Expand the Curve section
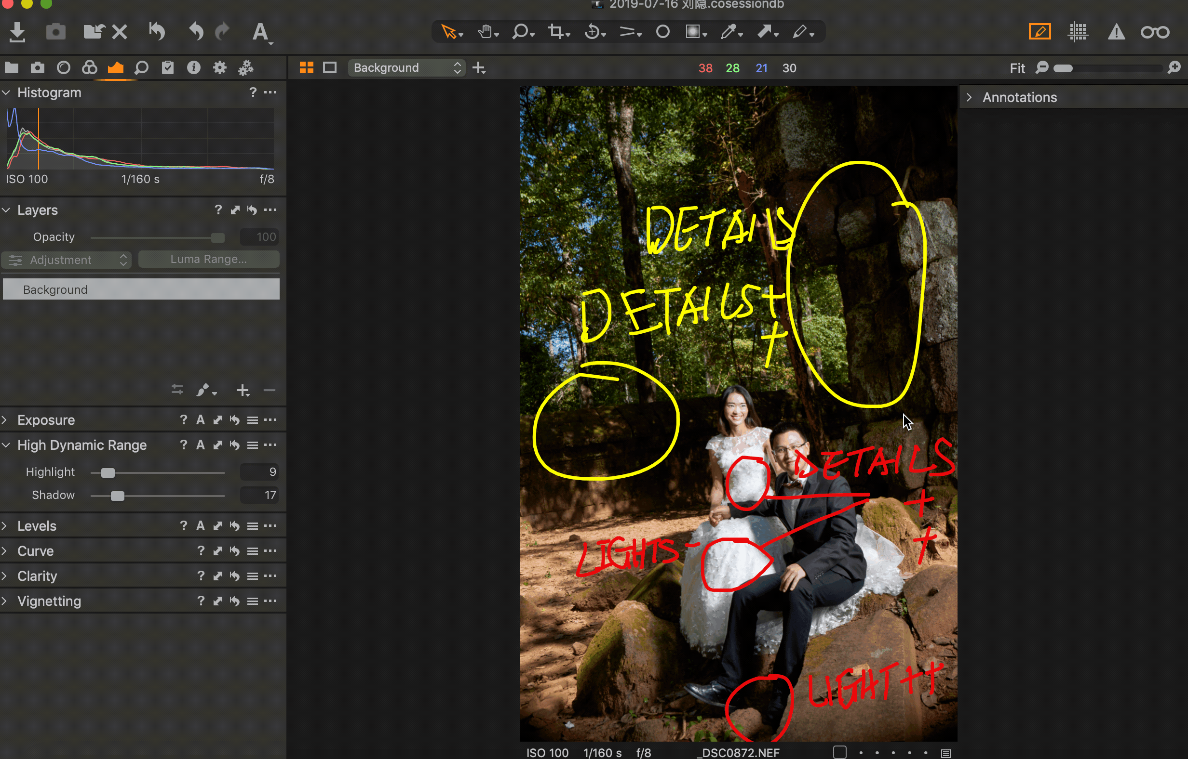 click(x=8, y=550)
